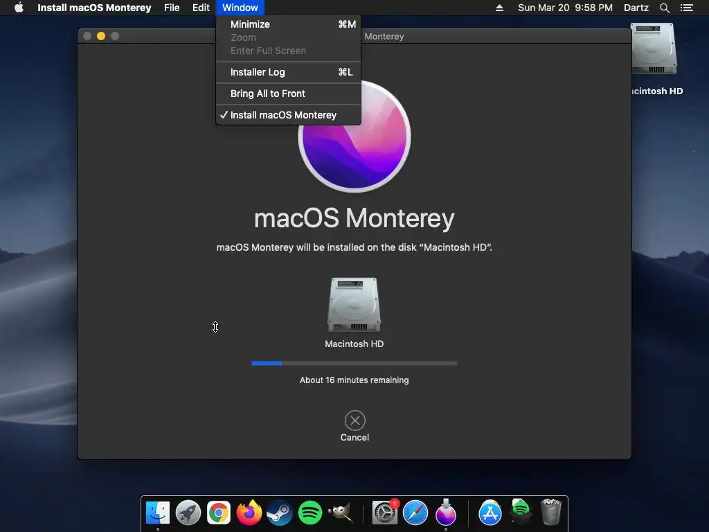The width and height of the screenshot is (709, 532).
Task: Open the Dartz user menu
Action: point(636,8)
